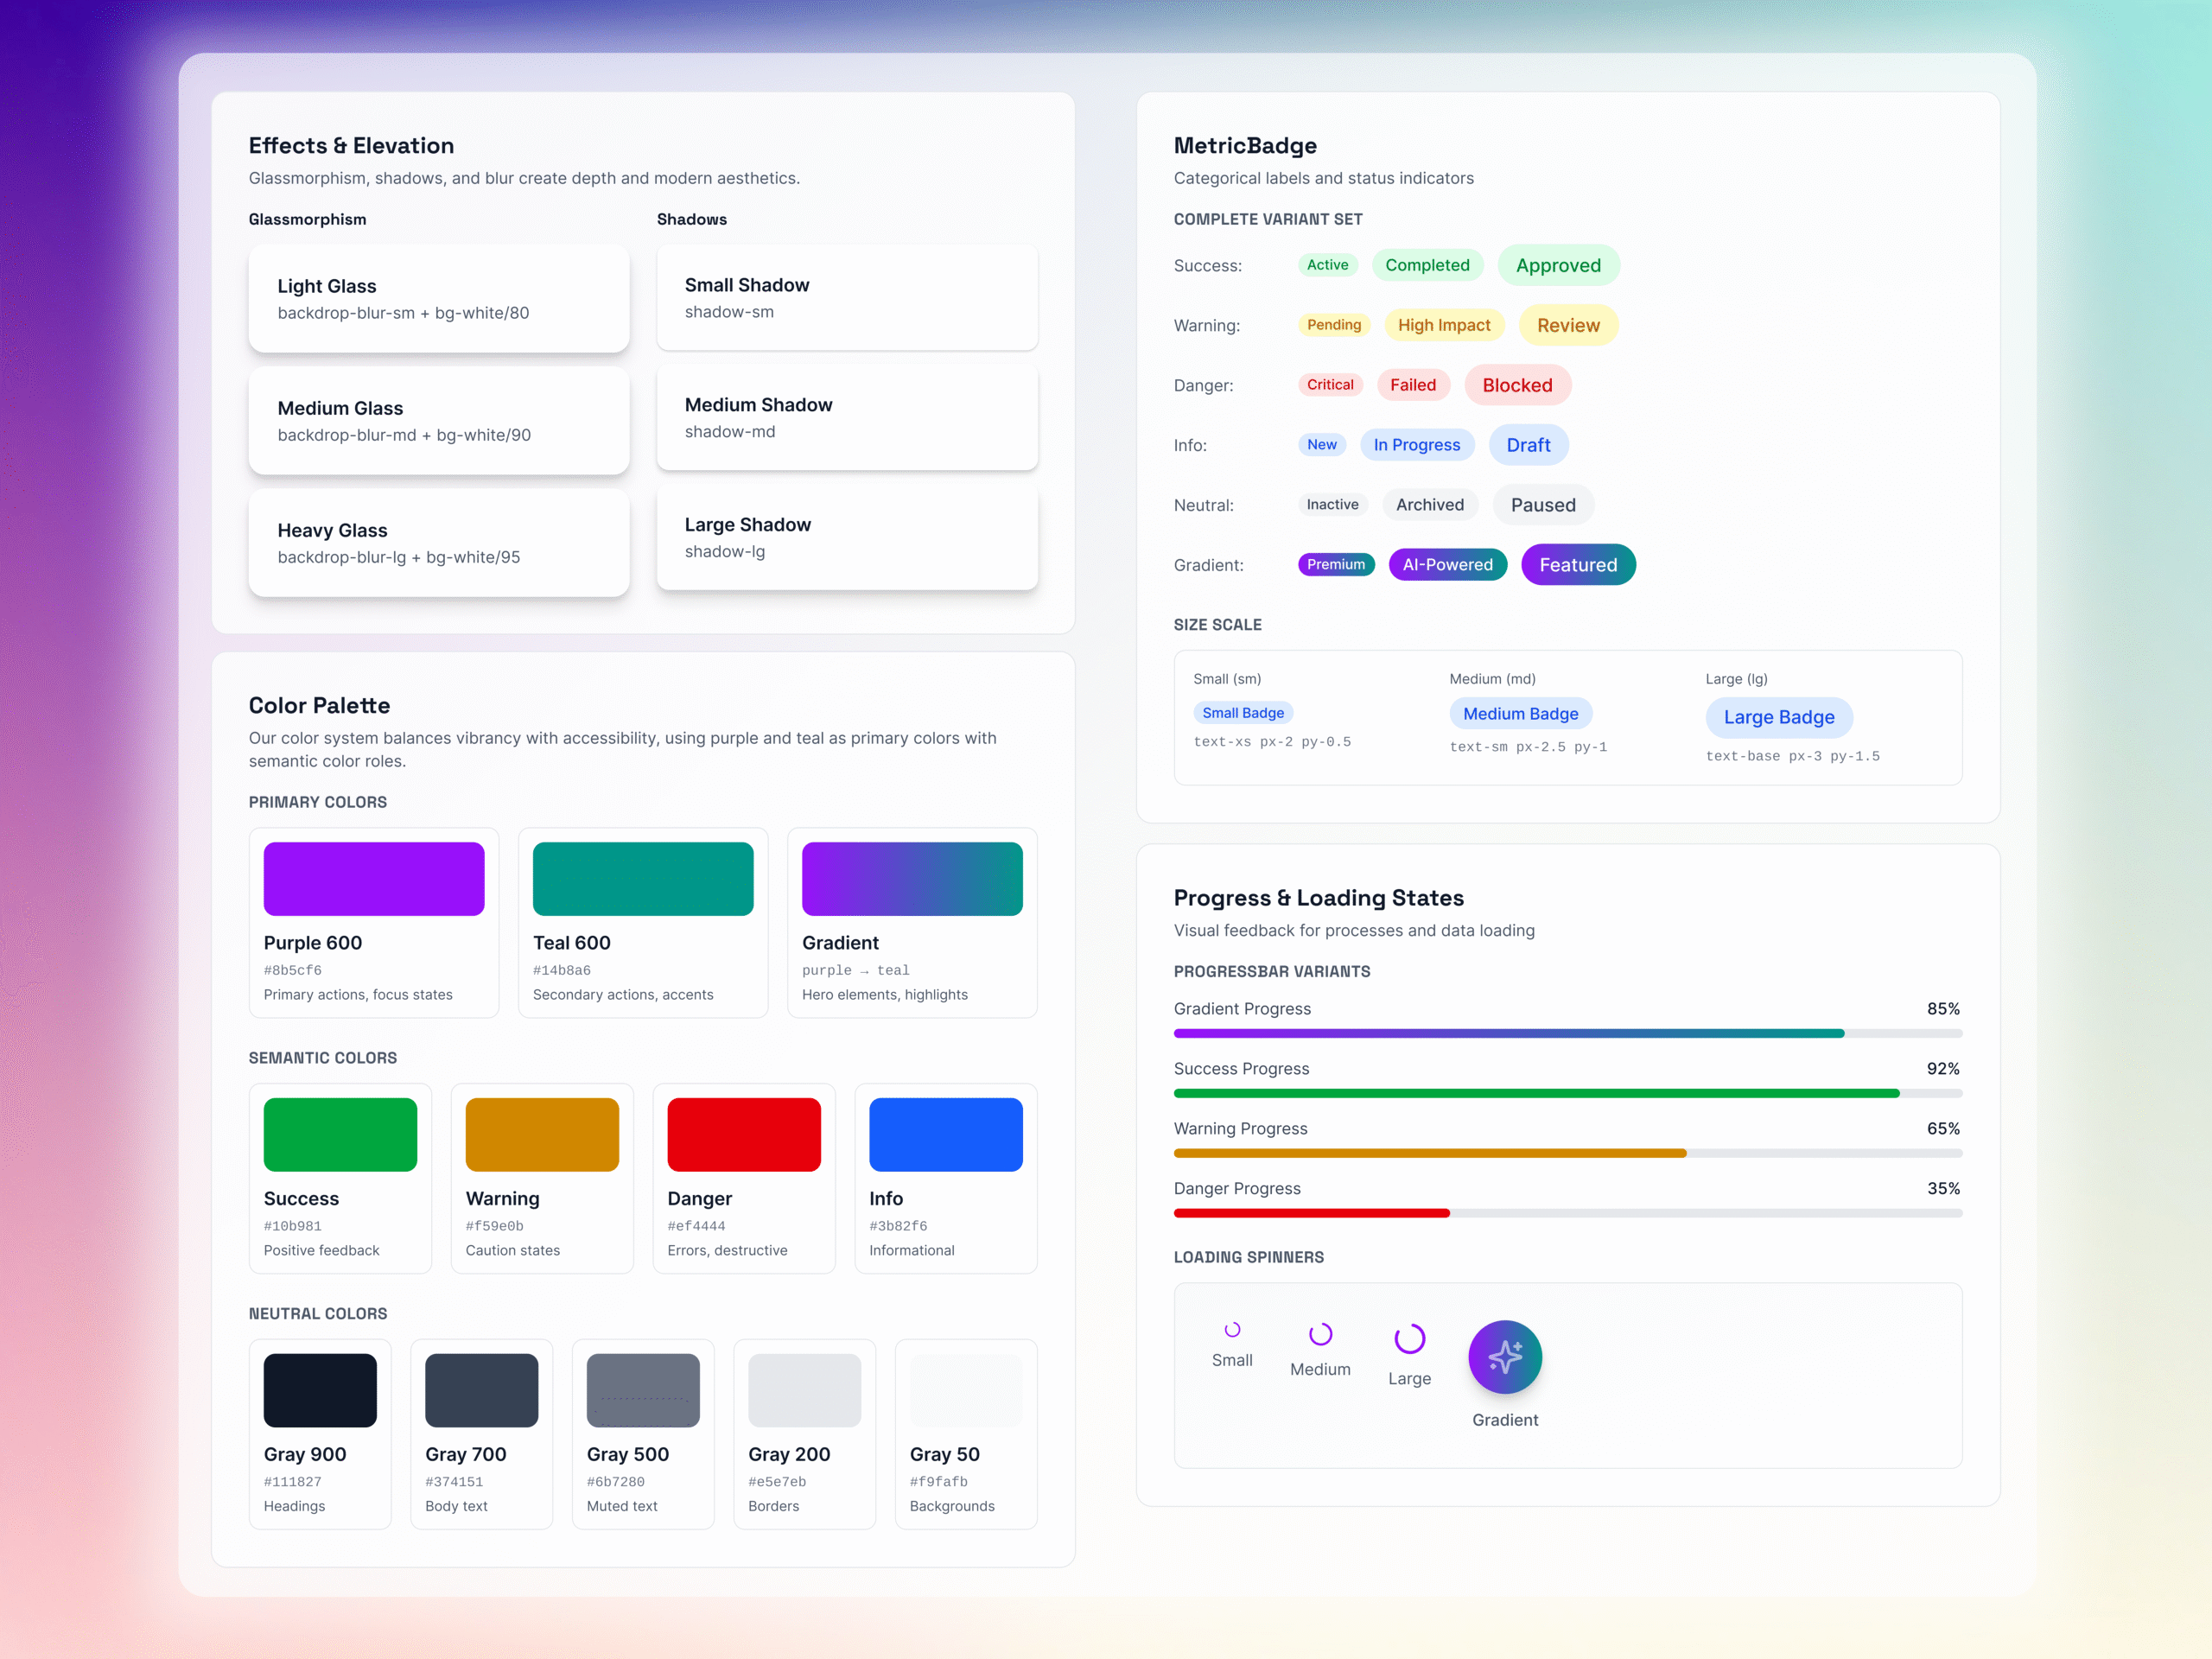Pick the Teal 600 color swatch
Screen dimensions: 2212x1659
point(643,878)
